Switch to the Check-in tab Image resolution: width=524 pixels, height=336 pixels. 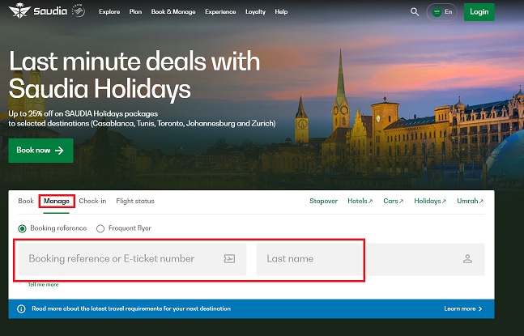coord(92,201)
